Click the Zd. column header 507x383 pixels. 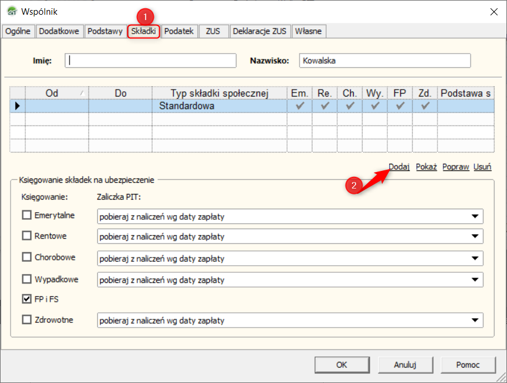coord(425,93)
